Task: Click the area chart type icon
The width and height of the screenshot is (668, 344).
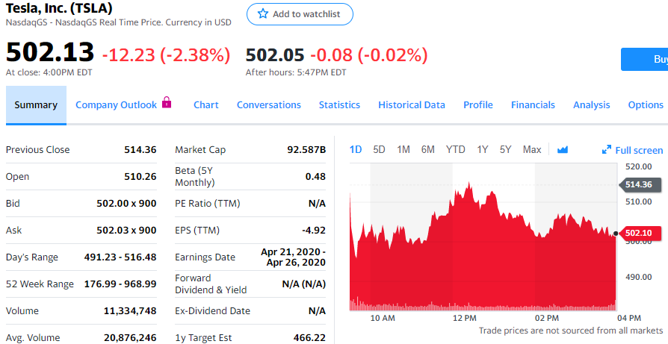Action: pos(563,150)
